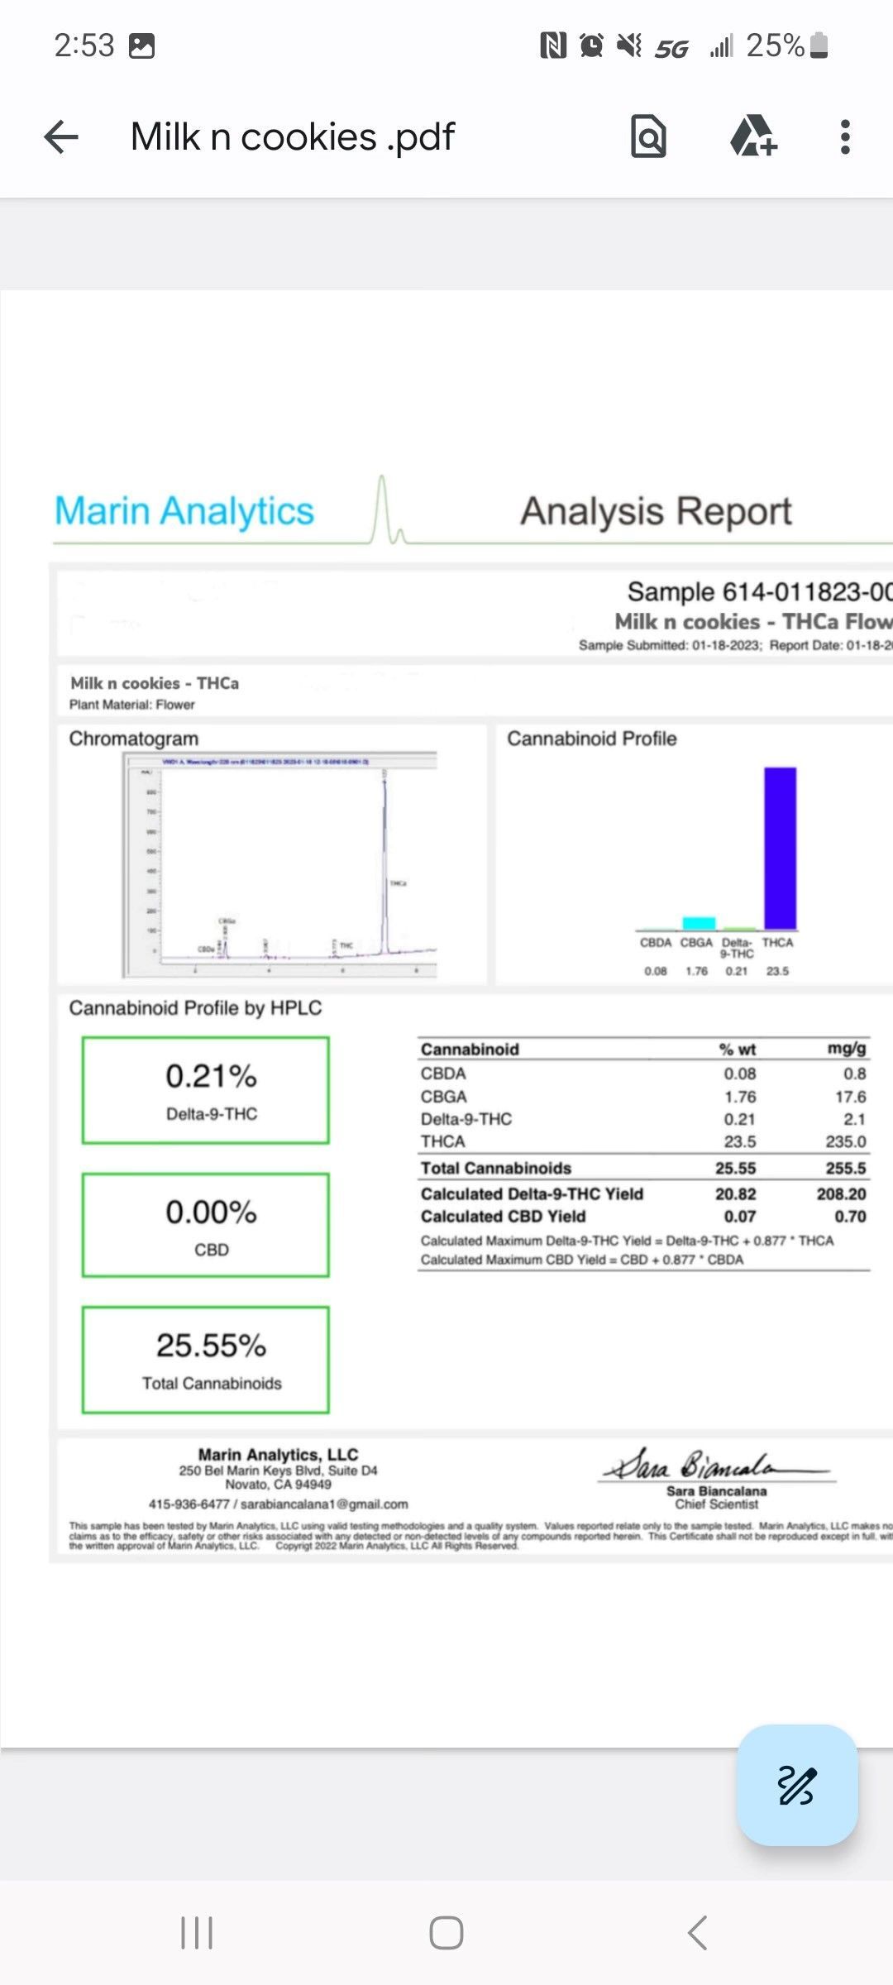Tap the % wt column header
This screenshot has width=893, height=1985.
[738, 1049]
